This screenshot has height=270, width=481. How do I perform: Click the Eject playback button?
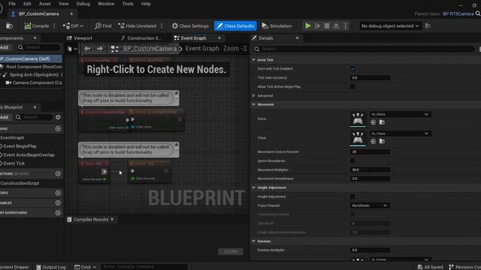click(336, 26)
